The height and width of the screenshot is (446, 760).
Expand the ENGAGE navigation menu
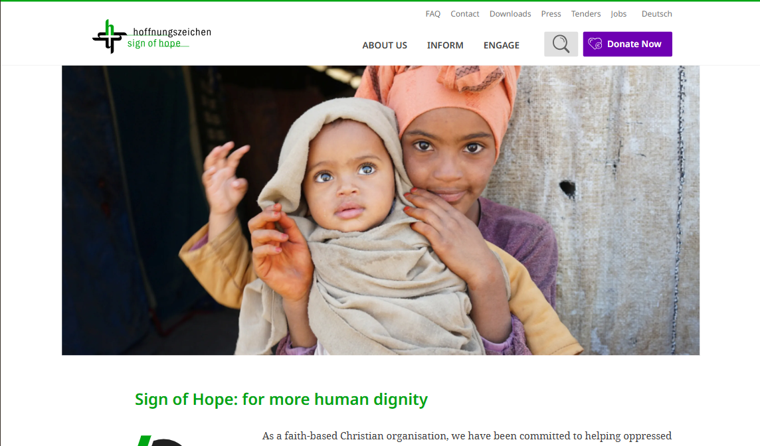click(501, 45)
